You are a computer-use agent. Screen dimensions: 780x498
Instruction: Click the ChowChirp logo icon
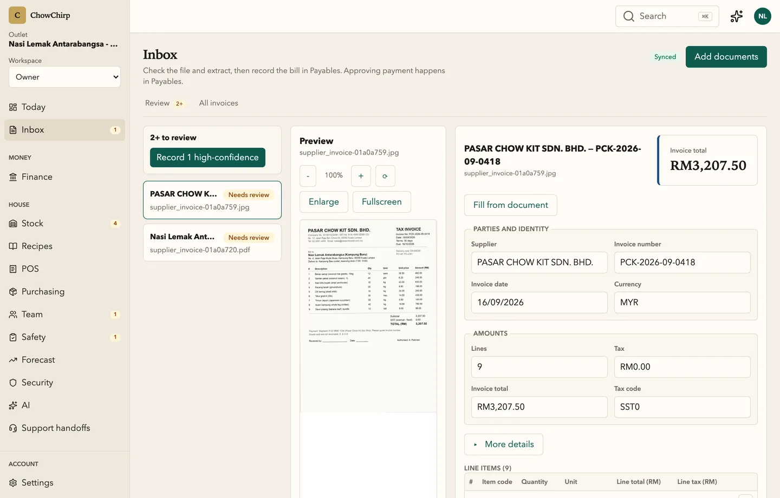pos(17,15)
